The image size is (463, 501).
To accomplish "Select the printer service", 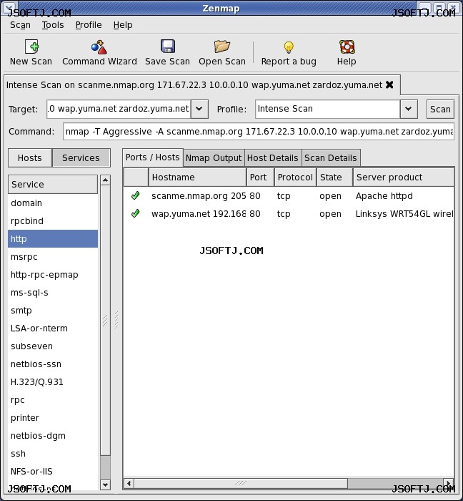I will 53,417.
